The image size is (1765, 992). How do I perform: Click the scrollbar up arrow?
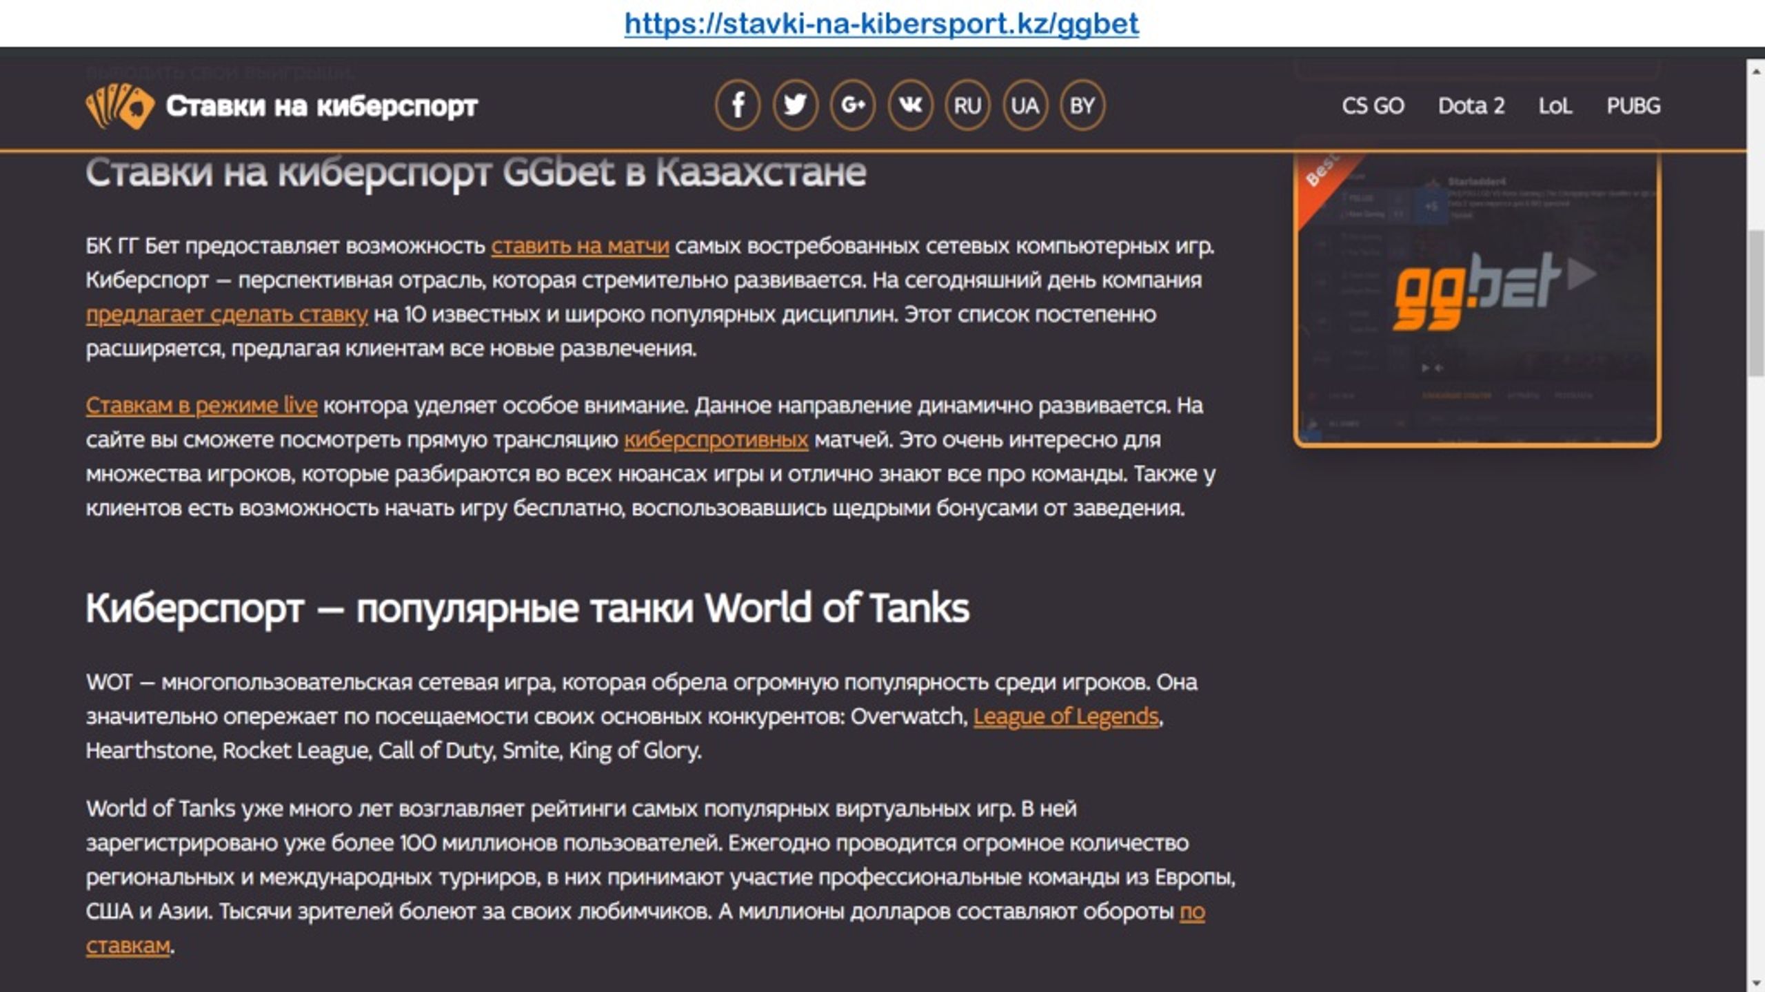(1756, 70)
